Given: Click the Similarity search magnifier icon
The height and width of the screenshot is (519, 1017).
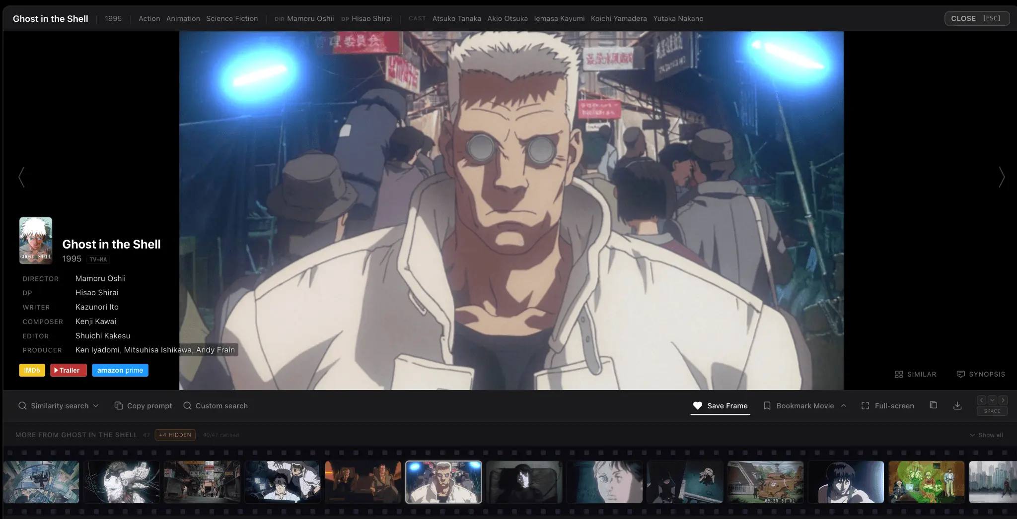Looking at the screenshot, I should coord(22,405).
